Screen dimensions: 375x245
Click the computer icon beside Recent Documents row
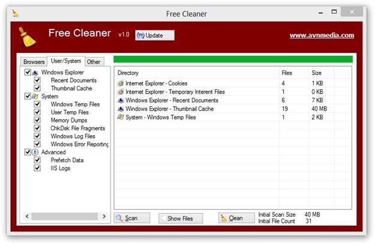coord(121,100)
